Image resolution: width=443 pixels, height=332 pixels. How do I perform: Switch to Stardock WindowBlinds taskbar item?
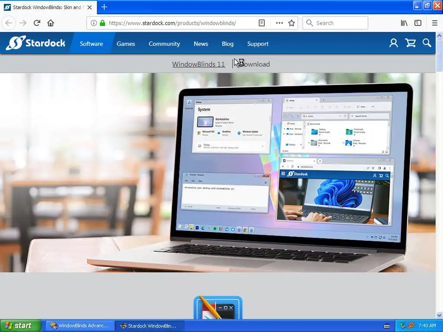click(x=150, y=326)
